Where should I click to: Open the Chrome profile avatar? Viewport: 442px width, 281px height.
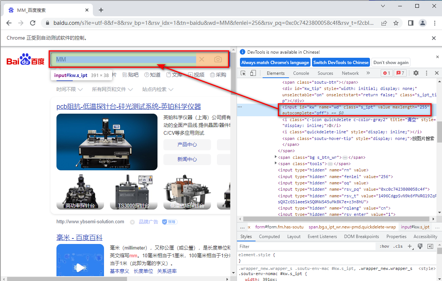[x=423, y=23]
